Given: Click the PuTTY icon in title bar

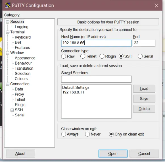Looking at the screenshot, I should click(8, 5).
